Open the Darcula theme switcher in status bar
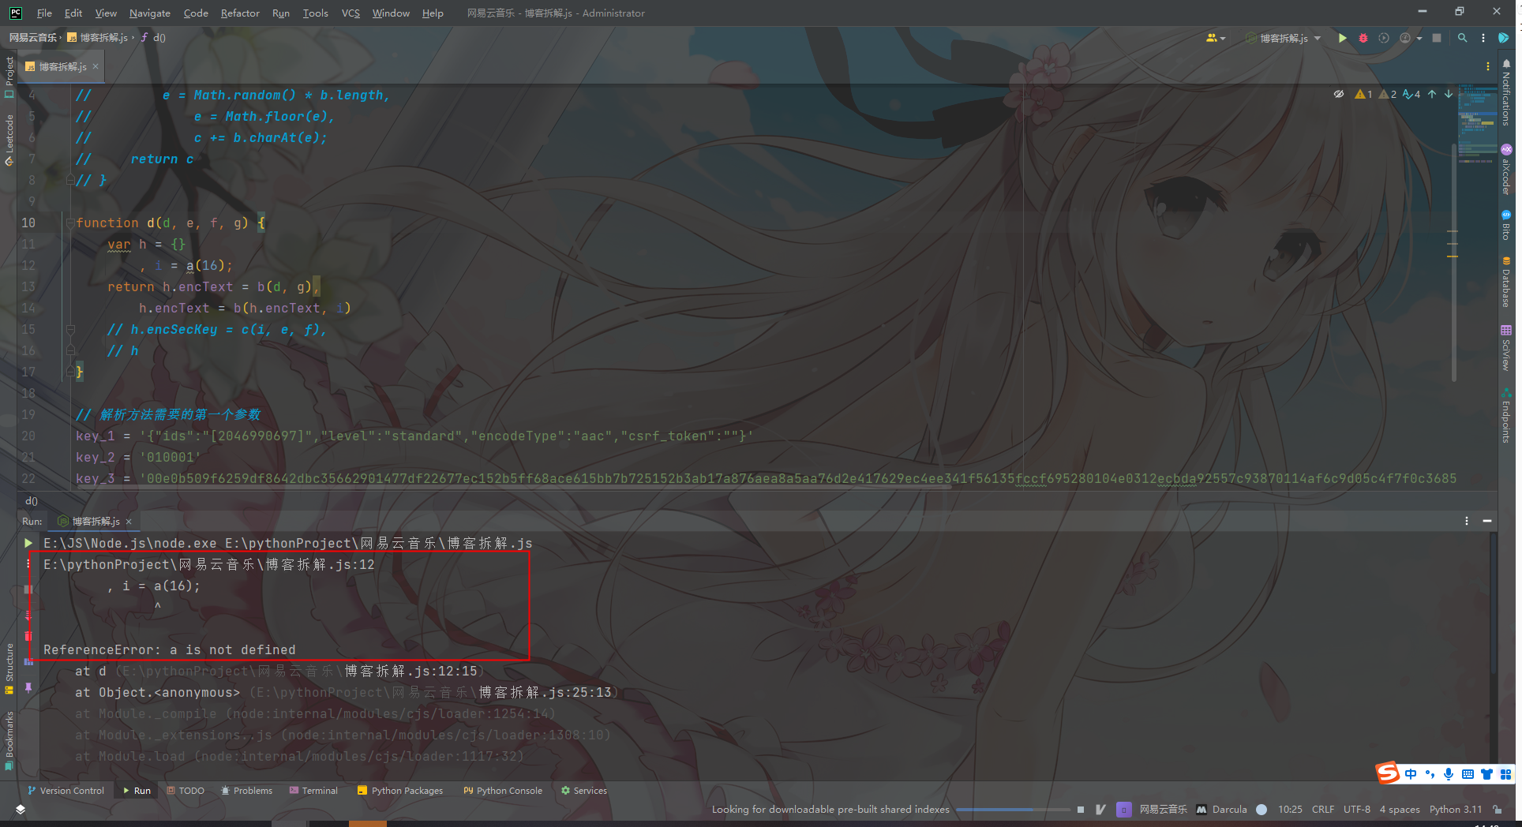 pos(1222,809)
